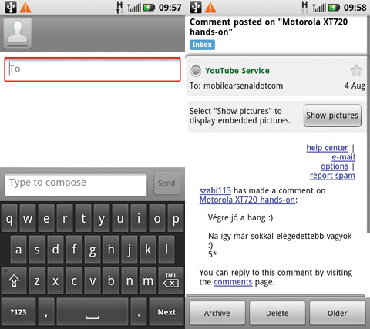
Task: Tap the t key
Action: click(83, 218)
